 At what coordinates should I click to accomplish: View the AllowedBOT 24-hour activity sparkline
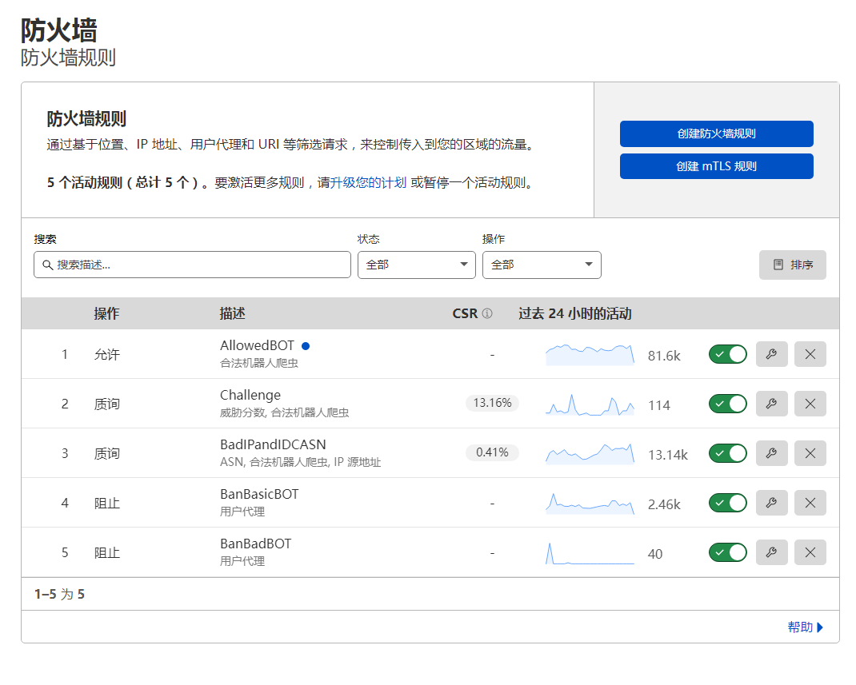(590, 355)
